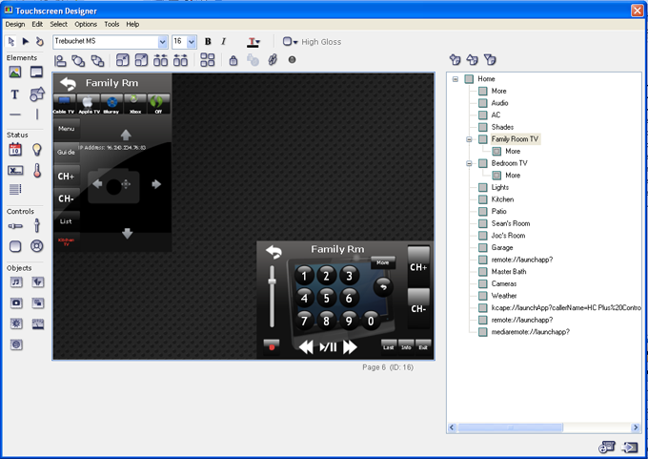Open the Trebuchet MS font dropdown
This screenshot has width=648, height=459.
[163, 42]
